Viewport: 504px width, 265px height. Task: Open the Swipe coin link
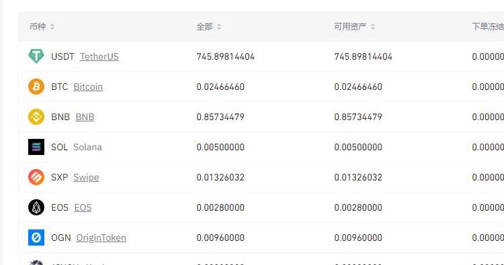click(x=86, y=177)
